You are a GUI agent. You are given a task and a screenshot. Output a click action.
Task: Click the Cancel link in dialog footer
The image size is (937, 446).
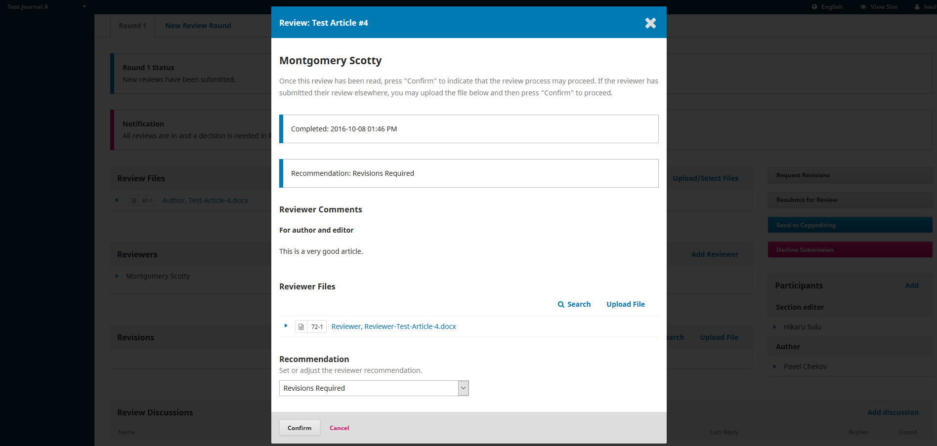tap(339, 428)
